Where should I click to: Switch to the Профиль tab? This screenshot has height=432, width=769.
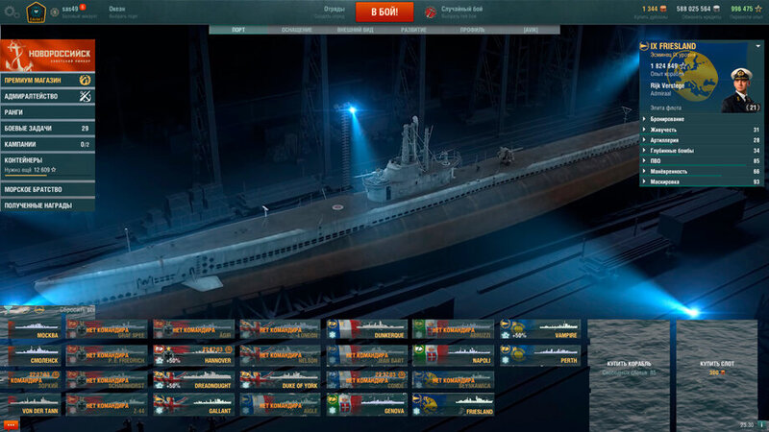tap(472, 30)
